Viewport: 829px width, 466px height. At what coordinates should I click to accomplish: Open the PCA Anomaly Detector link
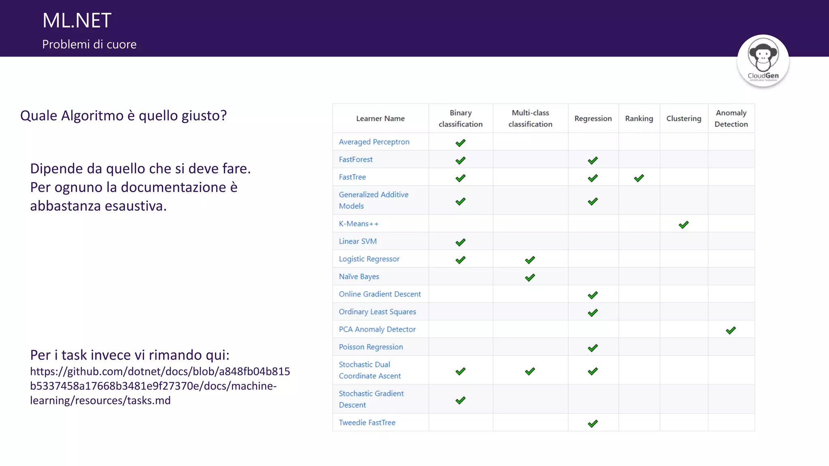point(377,329)
